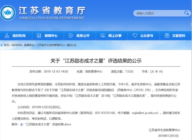192x140 pixels.
Task: Open 江苏省学生资助管理中心 breadcrumb link
Action: coord(50,45)
